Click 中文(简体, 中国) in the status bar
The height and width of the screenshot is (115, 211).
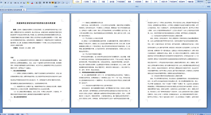[14, 114]
